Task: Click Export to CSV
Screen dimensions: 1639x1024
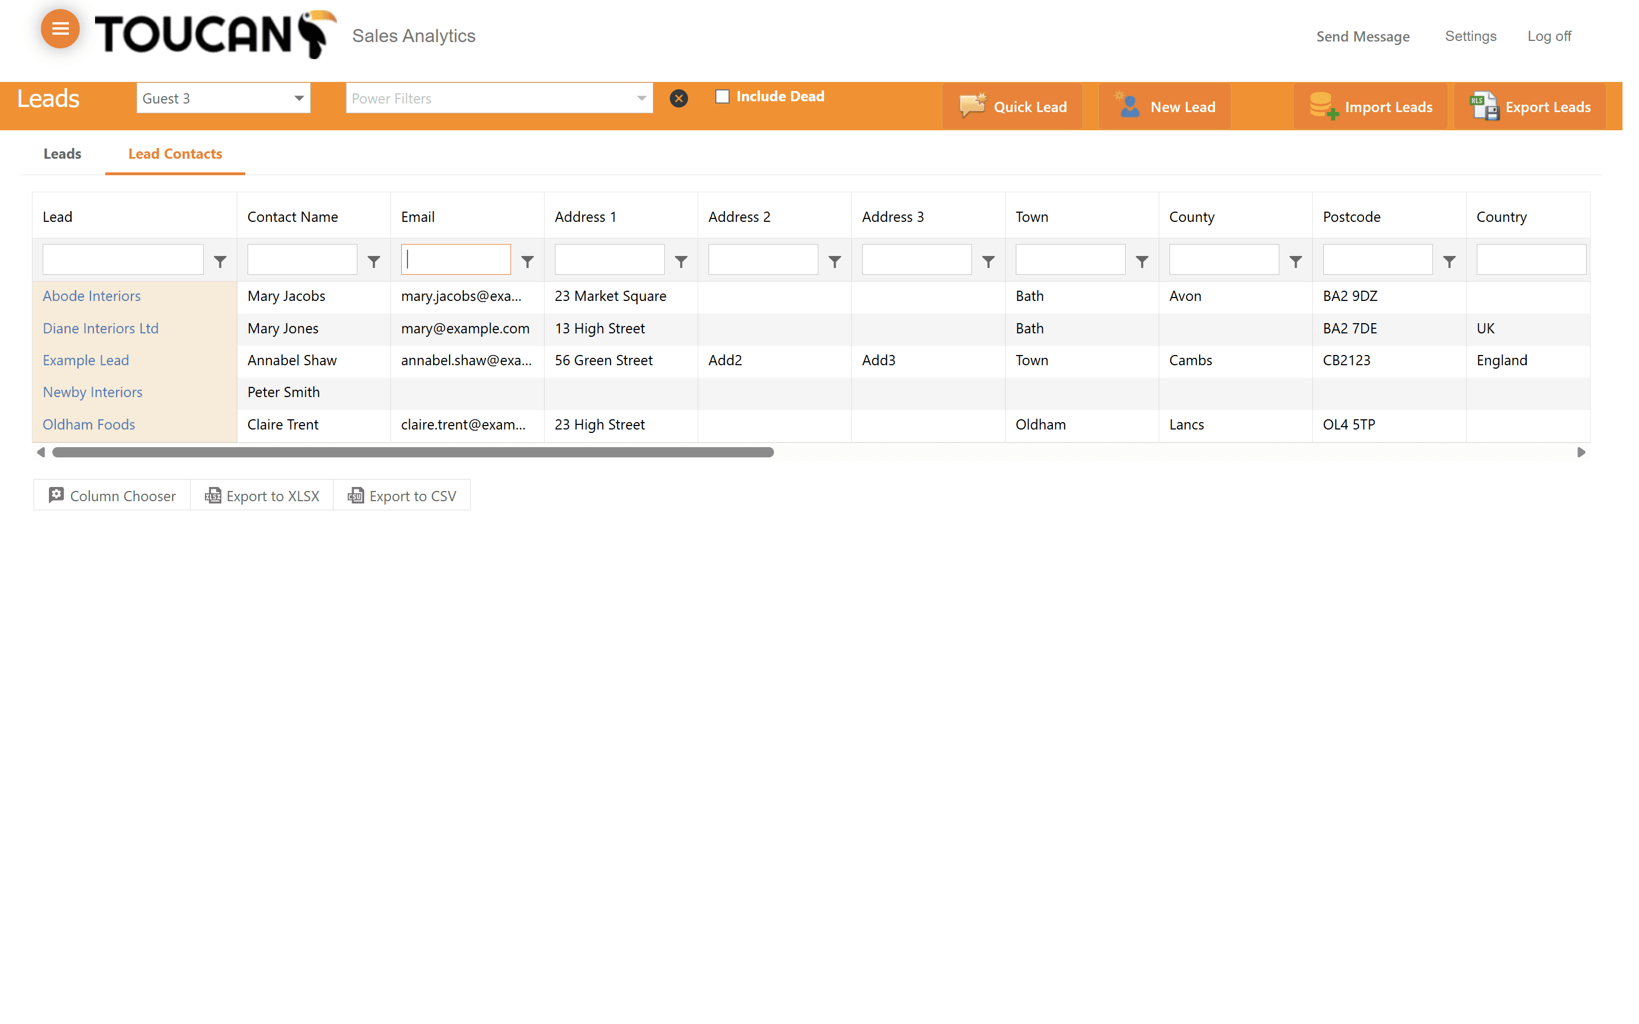Action: [402, 496]
